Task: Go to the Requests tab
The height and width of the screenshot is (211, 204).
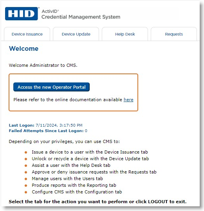Action: tap(174, 34)
